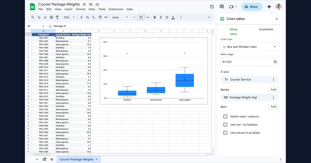Open the File menu
311x163 pixels.
40,9
